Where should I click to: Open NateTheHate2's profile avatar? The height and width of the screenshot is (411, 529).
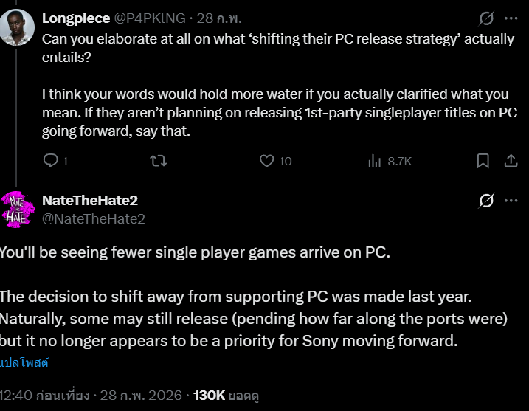tap(17, 209)
